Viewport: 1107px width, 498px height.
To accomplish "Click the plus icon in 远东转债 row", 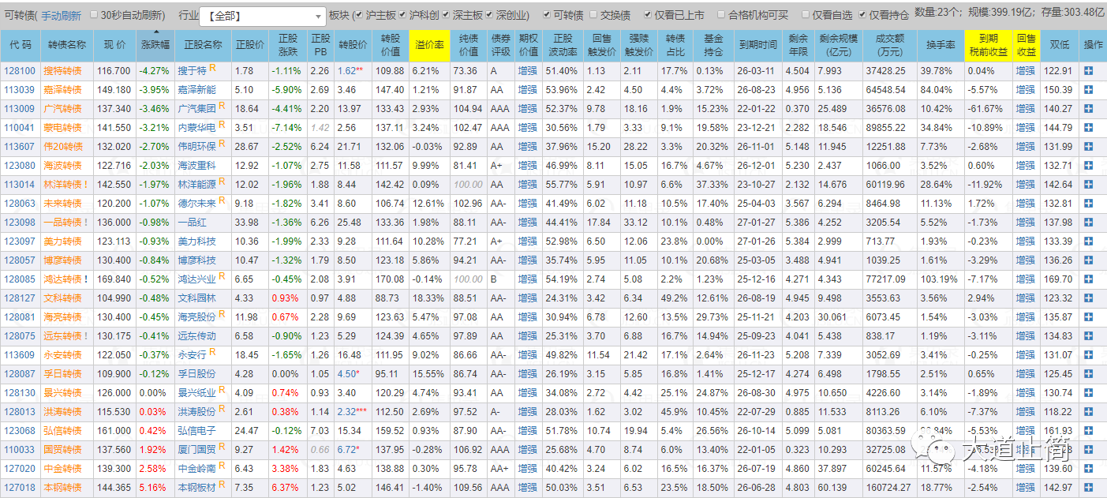I will pos(1089,336).
